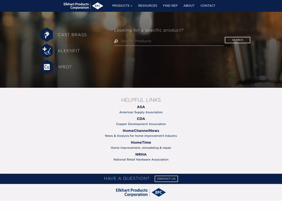Open the HomeTime link
Image resolution: width=282 pixels, height=212 pixels.
141,143
